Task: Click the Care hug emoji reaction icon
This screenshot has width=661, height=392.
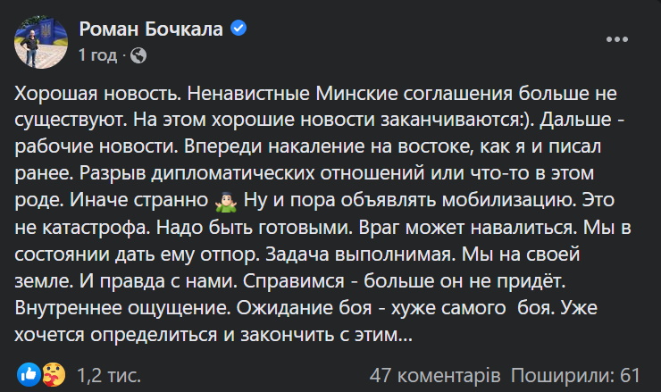Action: [x=51, y=371]
